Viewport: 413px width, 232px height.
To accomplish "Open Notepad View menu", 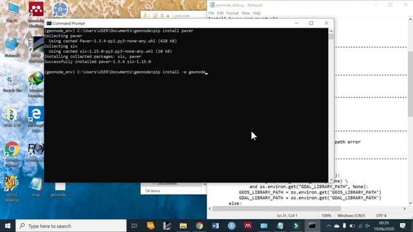I will click(x=246, y=13).
